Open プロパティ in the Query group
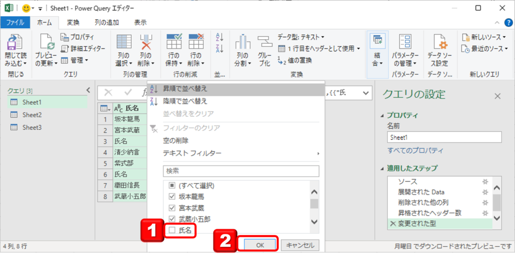The height and width of the screenshot is (264, 515). (x=77, y=37)
